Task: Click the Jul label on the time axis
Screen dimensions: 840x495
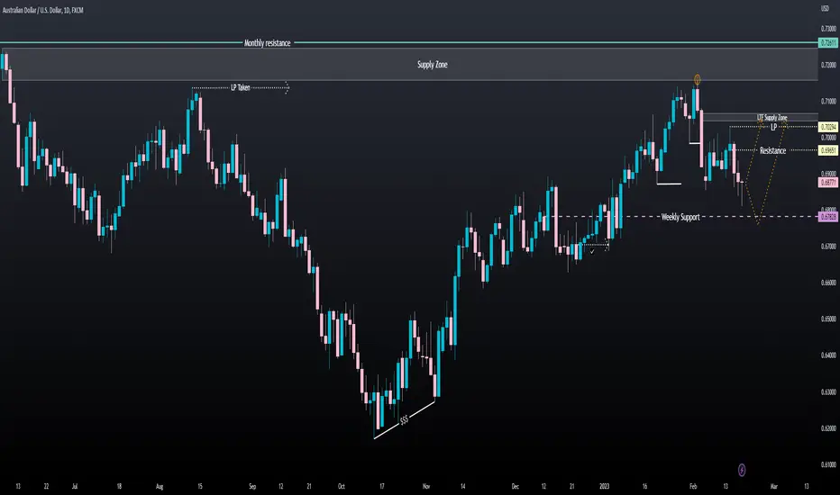Action: tap(75, 486)
